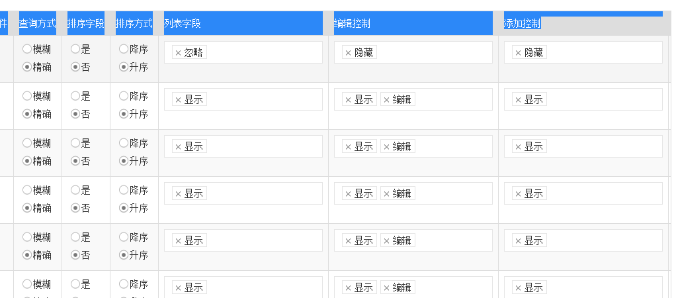
Task: Remove 隐藏 tag in first row 添加控制
Action: [518, 53]
